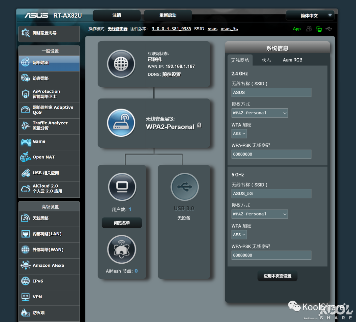Click the Adaptive QoS gauge icon
The image size is (356, 322).
pyautogui.click(x=25, y=110)
